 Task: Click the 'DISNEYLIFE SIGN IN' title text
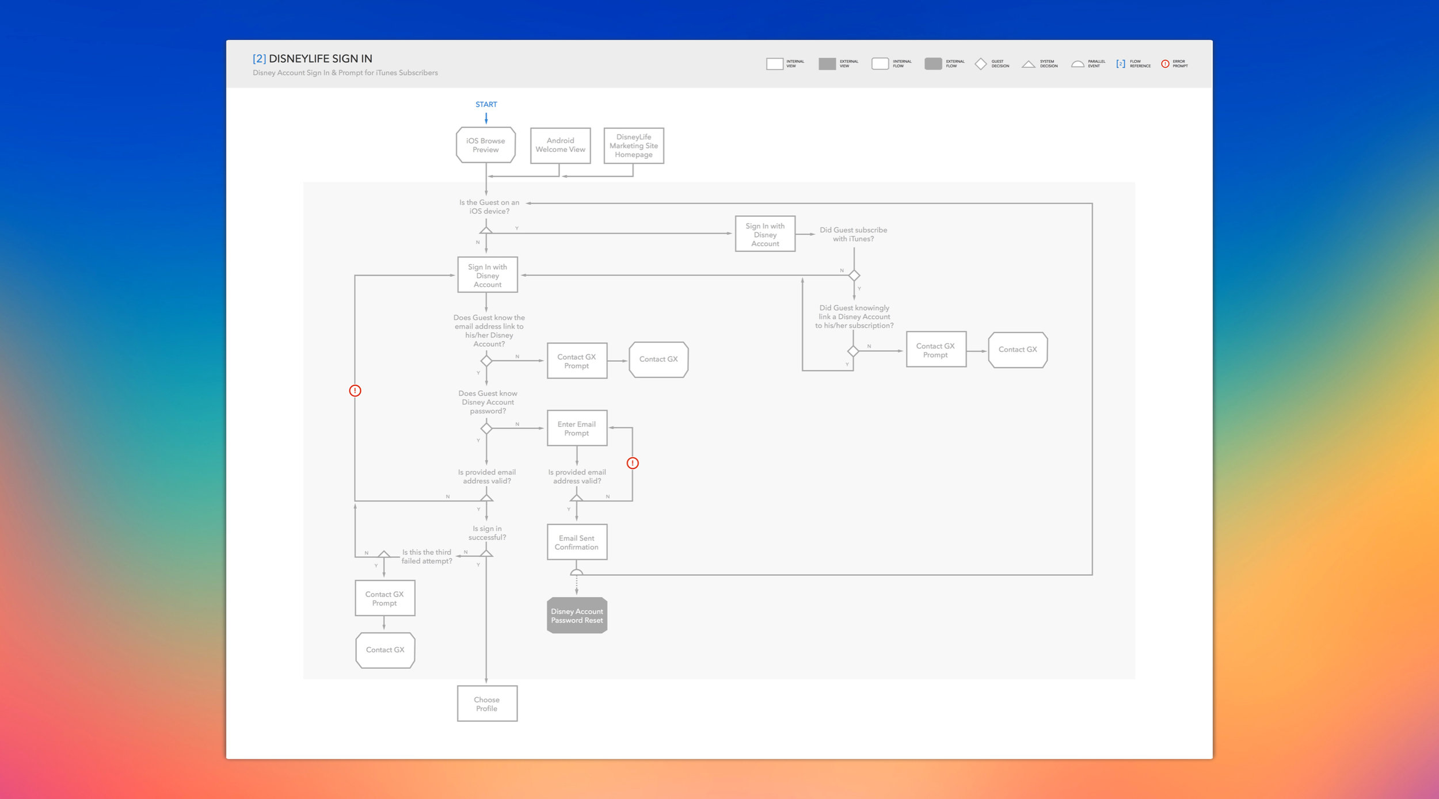point(321,59)
